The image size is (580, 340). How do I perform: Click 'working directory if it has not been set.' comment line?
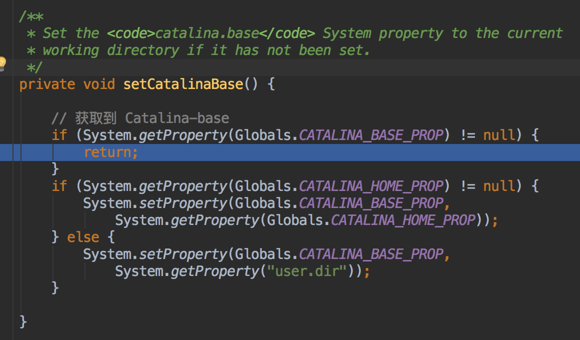[x=206, y=50]
